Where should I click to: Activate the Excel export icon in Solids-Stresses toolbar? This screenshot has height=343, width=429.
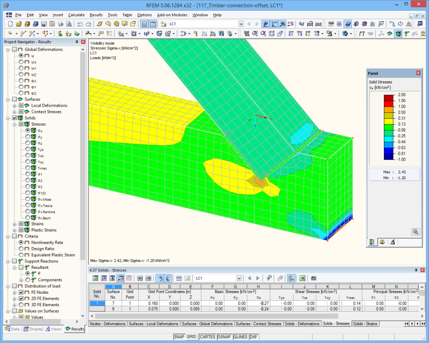(x=302, y=278)
